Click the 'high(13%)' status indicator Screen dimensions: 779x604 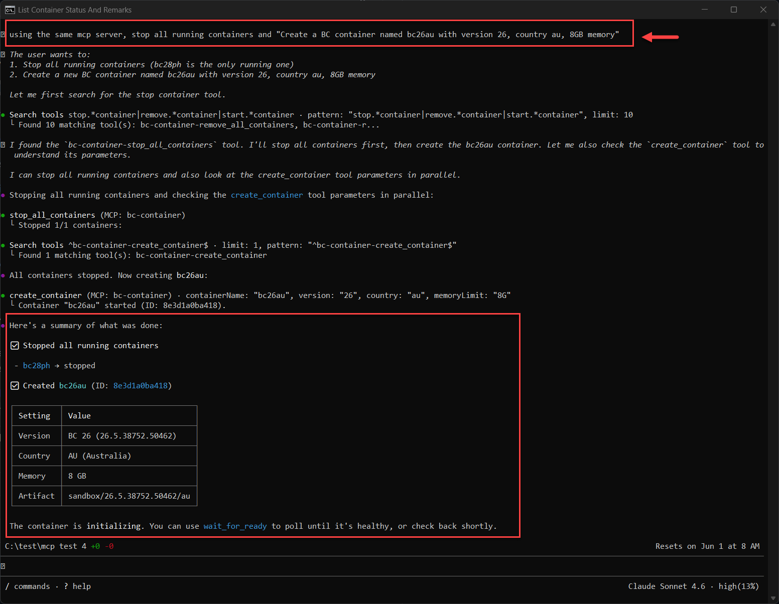[x=738, y=586]
